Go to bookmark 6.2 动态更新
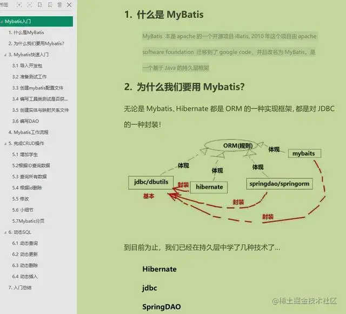346x314 pixels. [25, 254]
